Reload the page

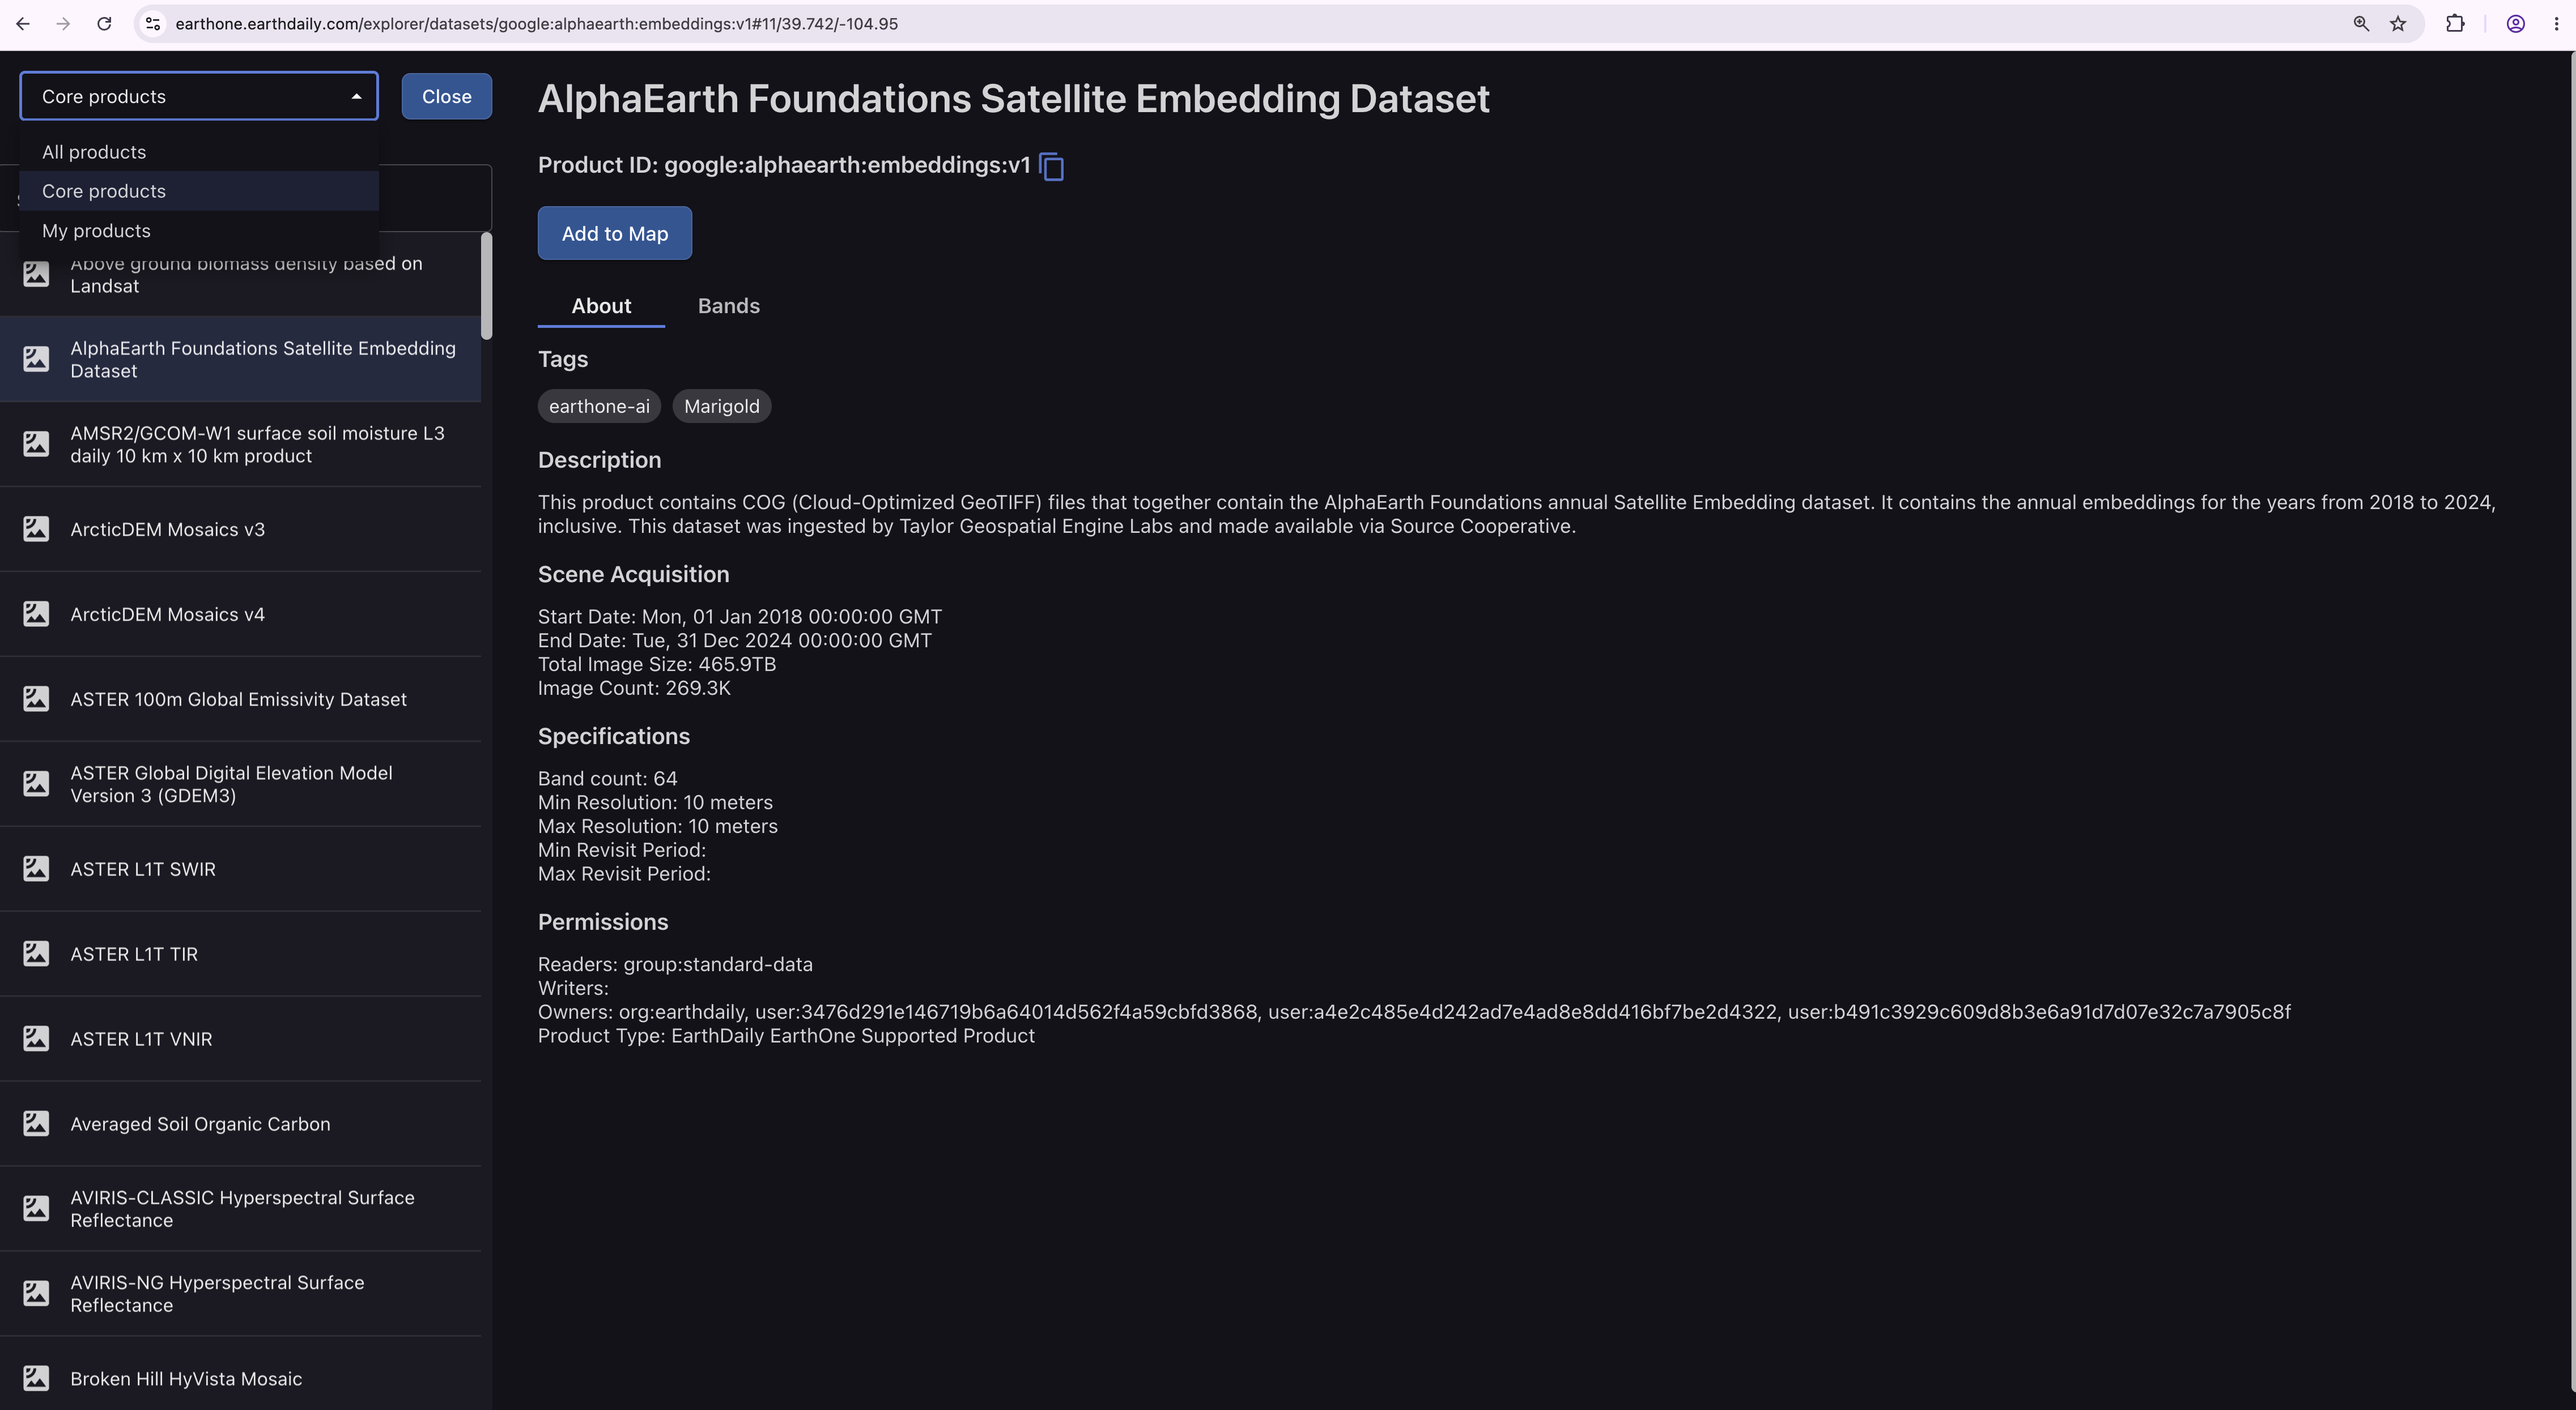tap(104, 24)
